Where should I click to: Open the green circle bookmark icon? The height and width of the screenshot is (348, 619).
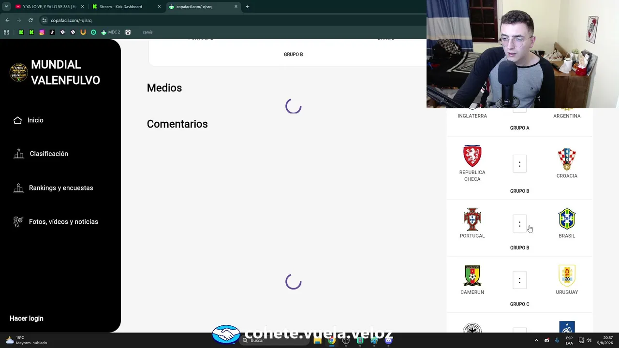(x=93, y=32)
